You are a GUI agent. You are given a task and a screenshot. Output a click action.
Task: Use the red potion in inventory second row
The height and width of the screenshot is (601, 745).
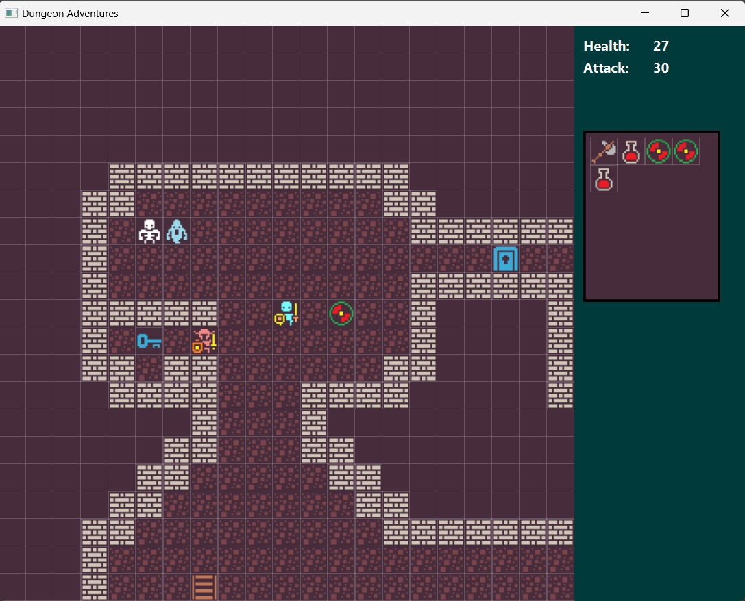point(604,179)
